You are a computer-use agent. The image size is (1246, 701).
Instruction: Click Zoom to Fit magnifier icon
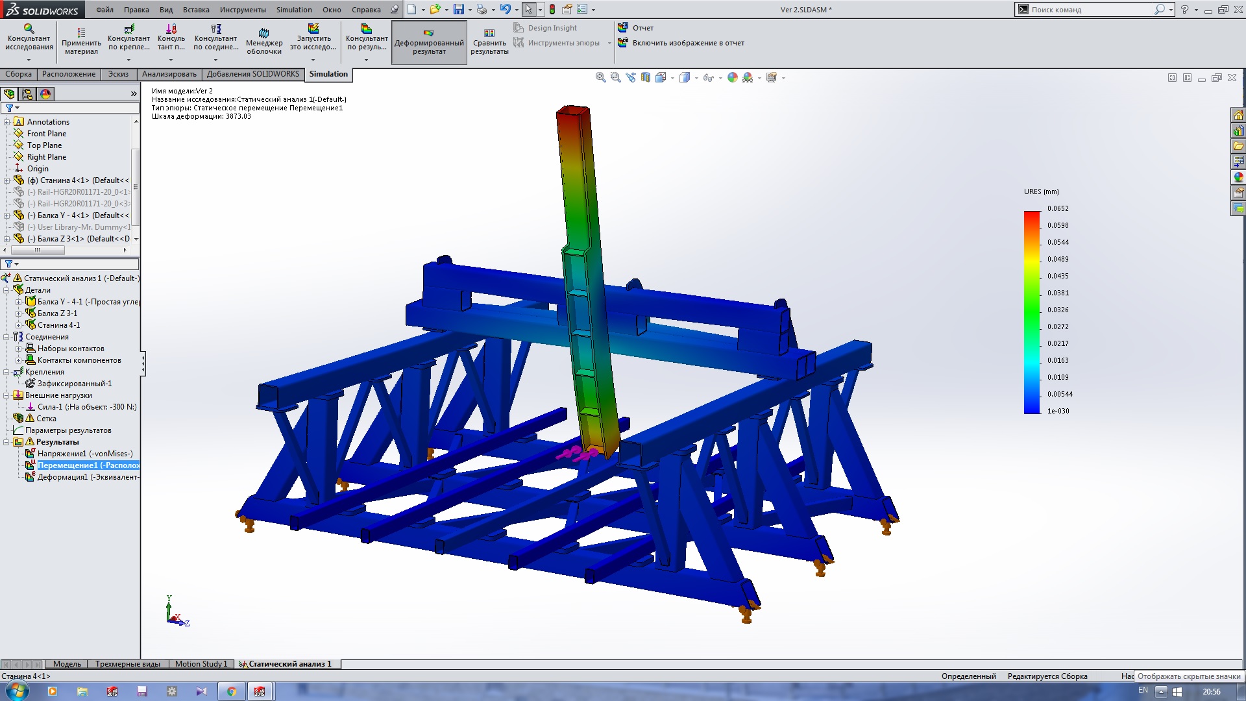[601, 77]
